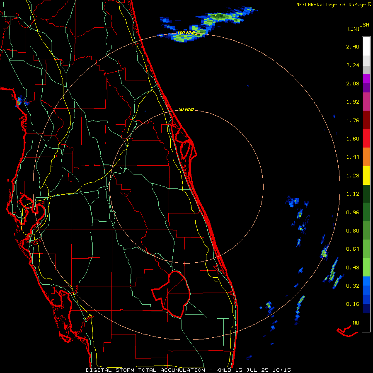Click the 0.64 legend value
373x373 pixels.
click(x=353, y=249)
